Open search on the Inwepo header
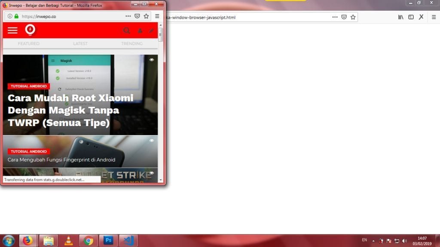The height and width of the screenshot is (247, 440). (x=126, y=30)
